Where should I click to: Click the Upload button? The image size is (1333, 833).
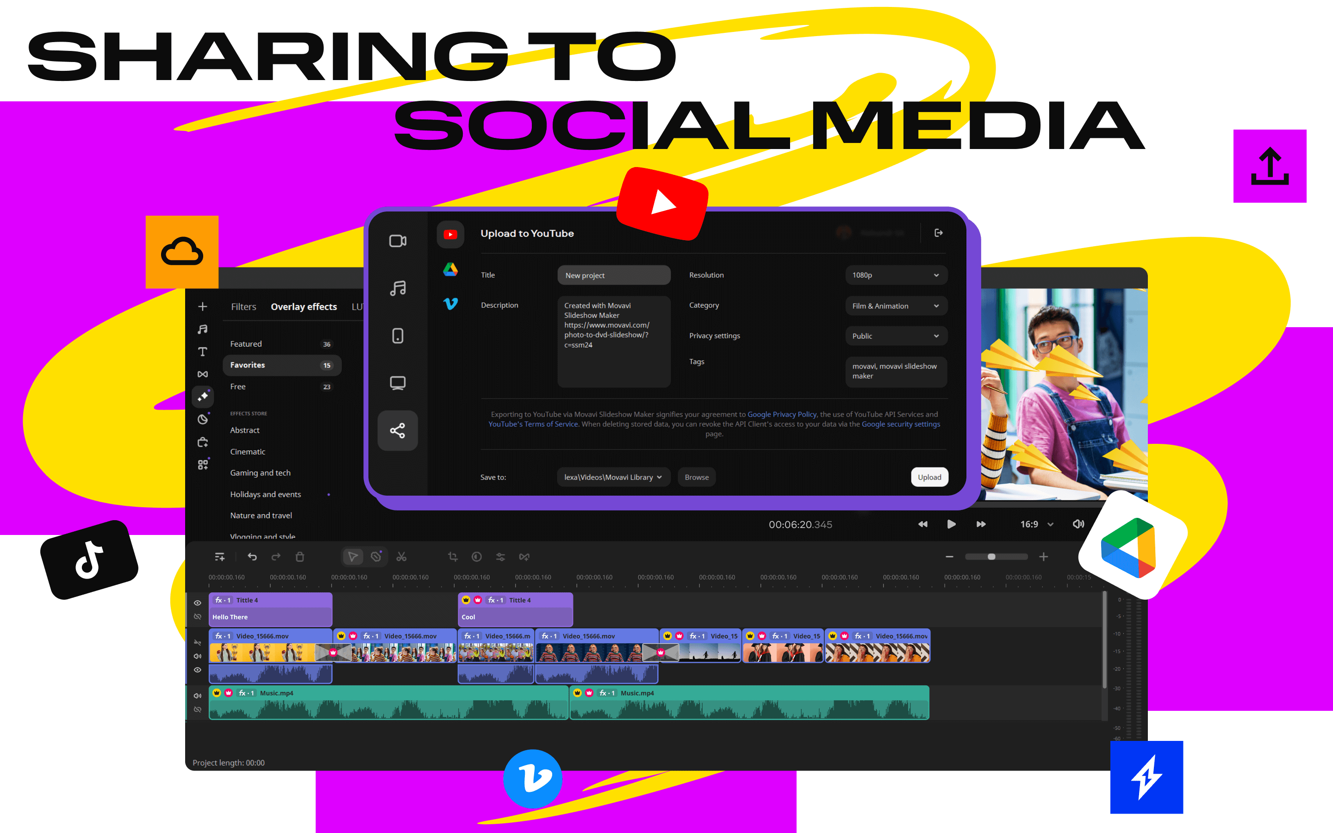pos(929,477)
